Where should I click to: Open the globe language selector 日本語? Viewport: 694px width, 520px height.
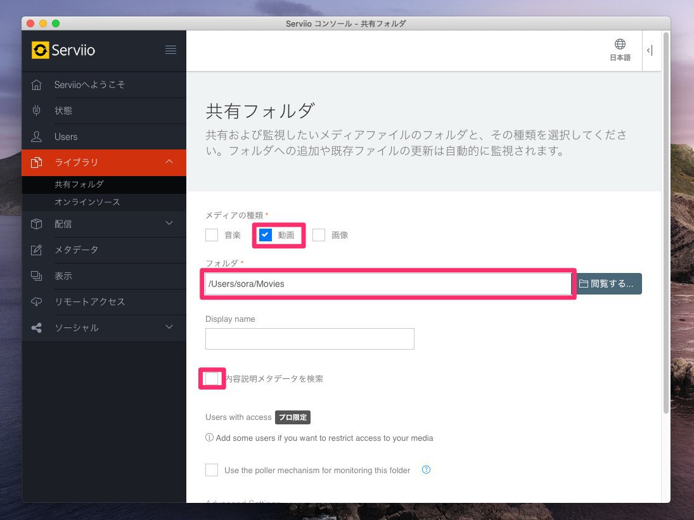point(620,49)
